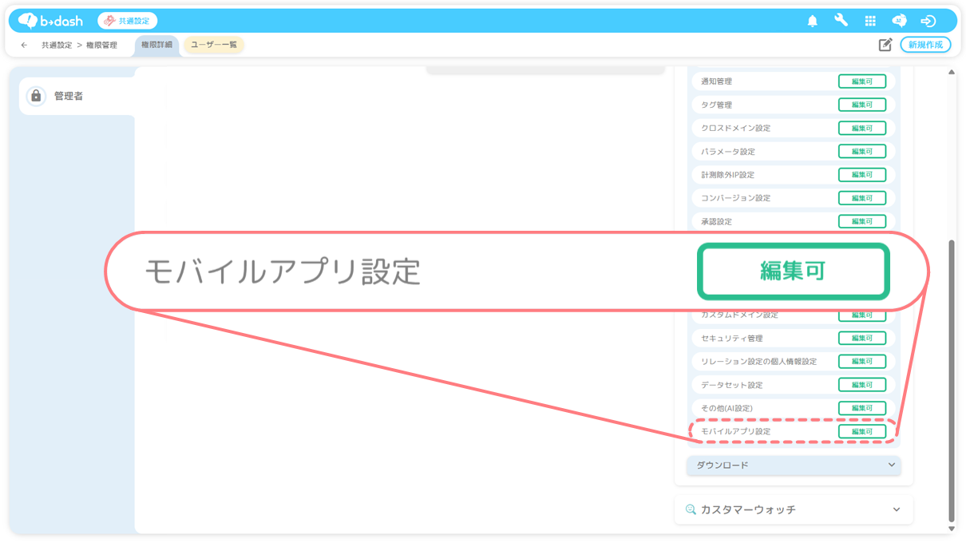Open the 共通設定 selector in header

128,21
